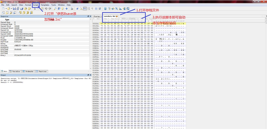Screen dimensions: 267x134
Task: Click the Save All toolbar icon
Action: click(x=22, y=9)
